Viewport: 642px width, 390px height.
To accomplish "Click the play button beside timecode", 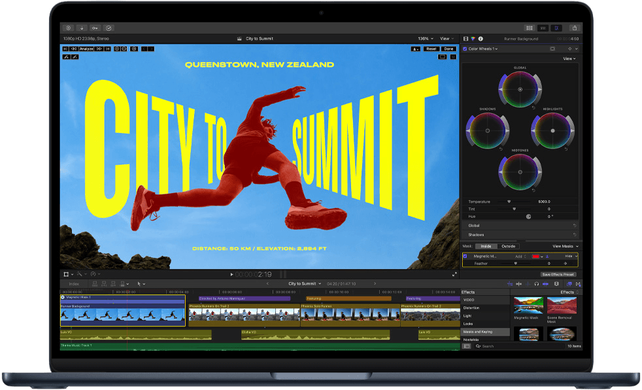I will (231, 274).
